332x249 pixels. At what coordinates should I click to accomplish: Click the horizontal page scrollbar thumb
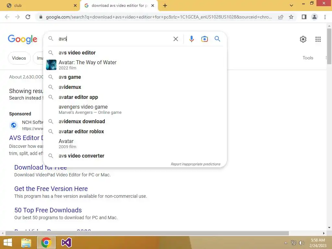[147, 233]
